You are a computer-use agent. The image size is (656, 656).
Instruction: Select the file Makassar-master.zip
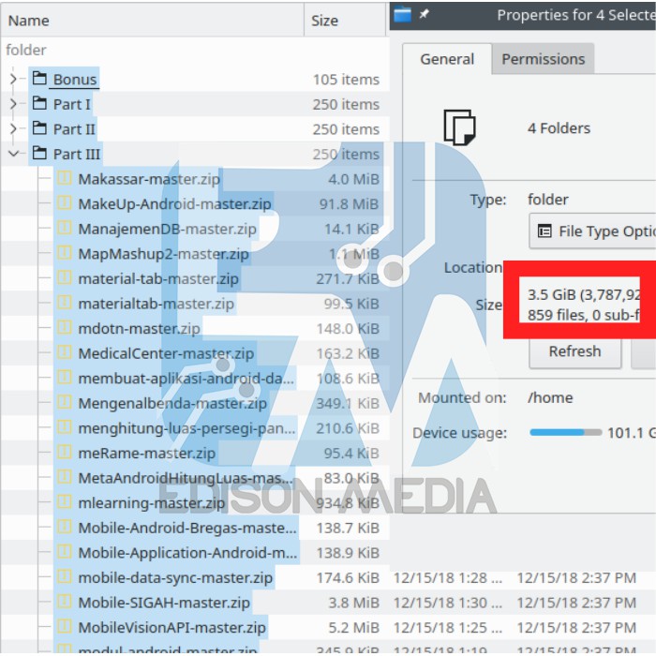pos(149,179)
